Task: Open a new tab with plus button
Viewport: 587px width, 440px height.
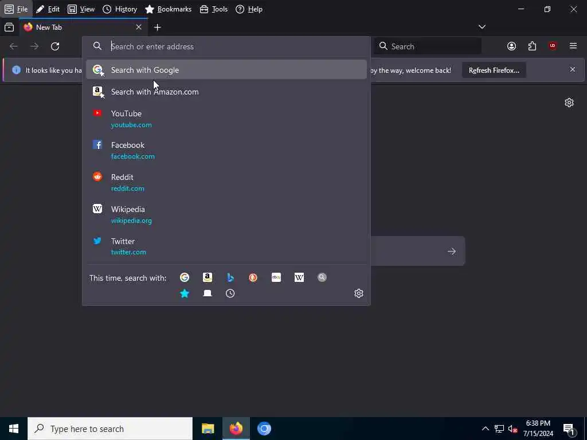Action: click(157, 27)
